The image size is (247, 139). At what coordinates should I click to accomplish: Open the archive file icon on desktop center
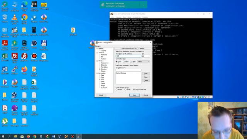73,31
